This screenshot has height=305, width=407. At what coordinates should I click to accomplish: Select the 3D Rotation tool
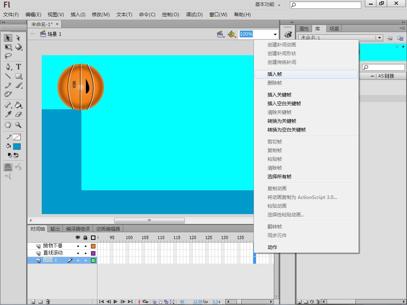coord(18,47)
